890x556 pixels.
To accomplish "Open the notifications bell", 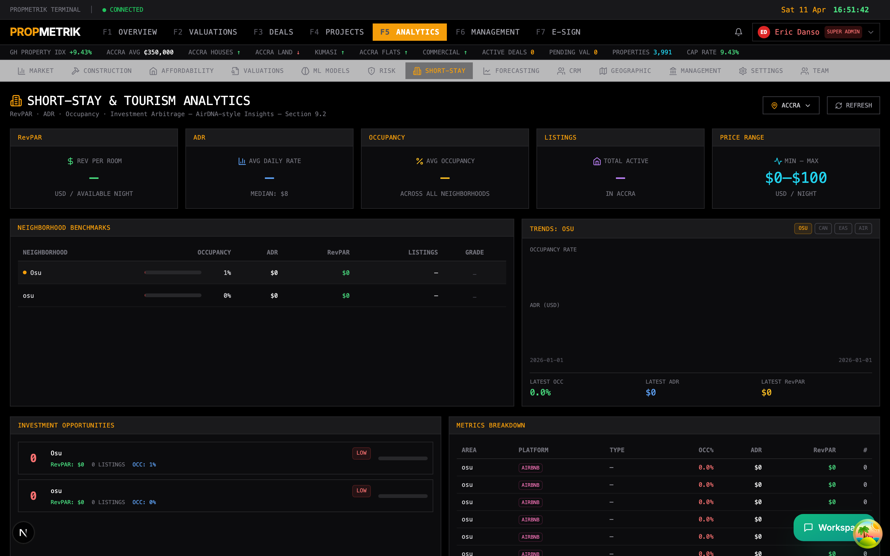I will click(738, 32).
